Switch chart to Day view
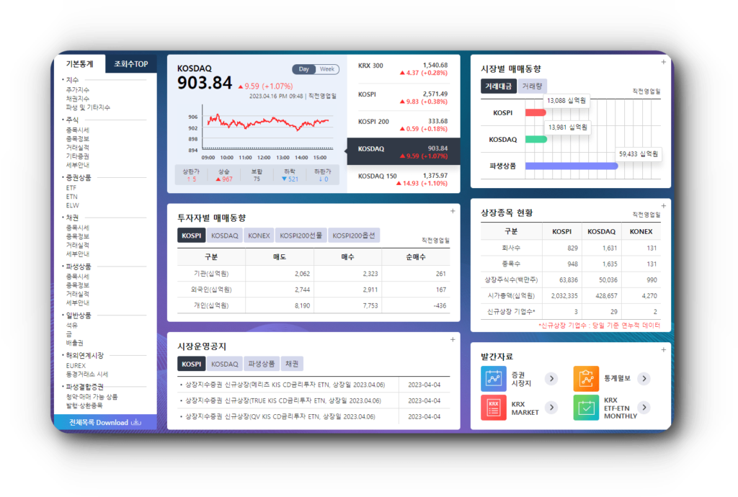Image resolution: width=738 pixels, height=497 pixels. coord(304,69)
